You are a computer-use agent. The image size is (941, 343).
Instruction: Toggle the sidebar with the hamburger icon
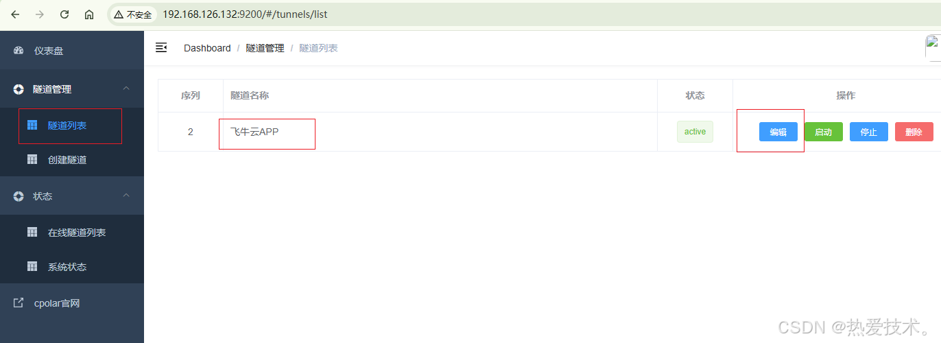pos(161,47)
